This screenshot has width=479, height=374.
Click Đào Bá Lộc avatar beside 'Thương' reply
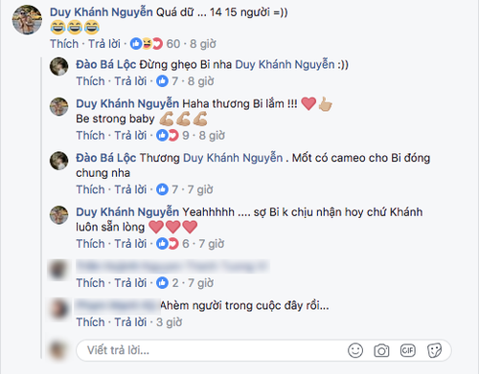pyautogui.click(x=58, y=161)
